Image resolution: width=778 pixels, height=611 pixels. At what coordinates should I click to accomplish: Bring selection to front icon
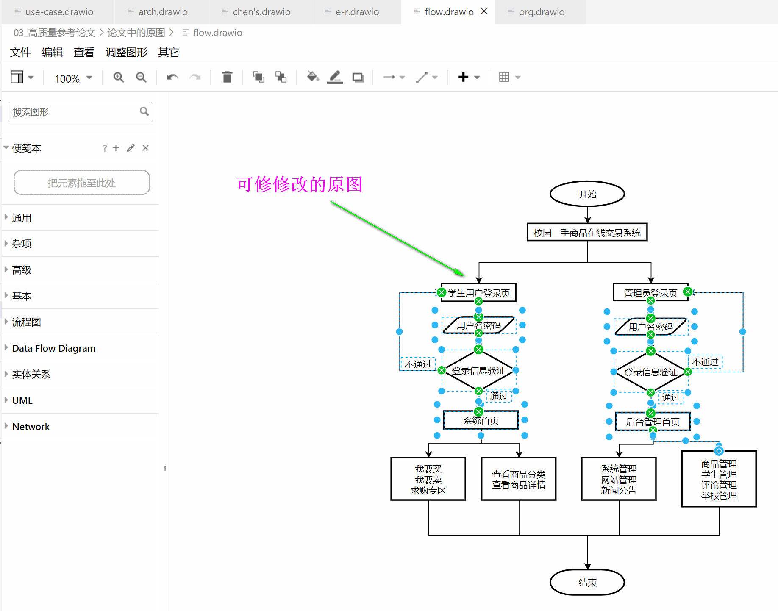(258, 77)
